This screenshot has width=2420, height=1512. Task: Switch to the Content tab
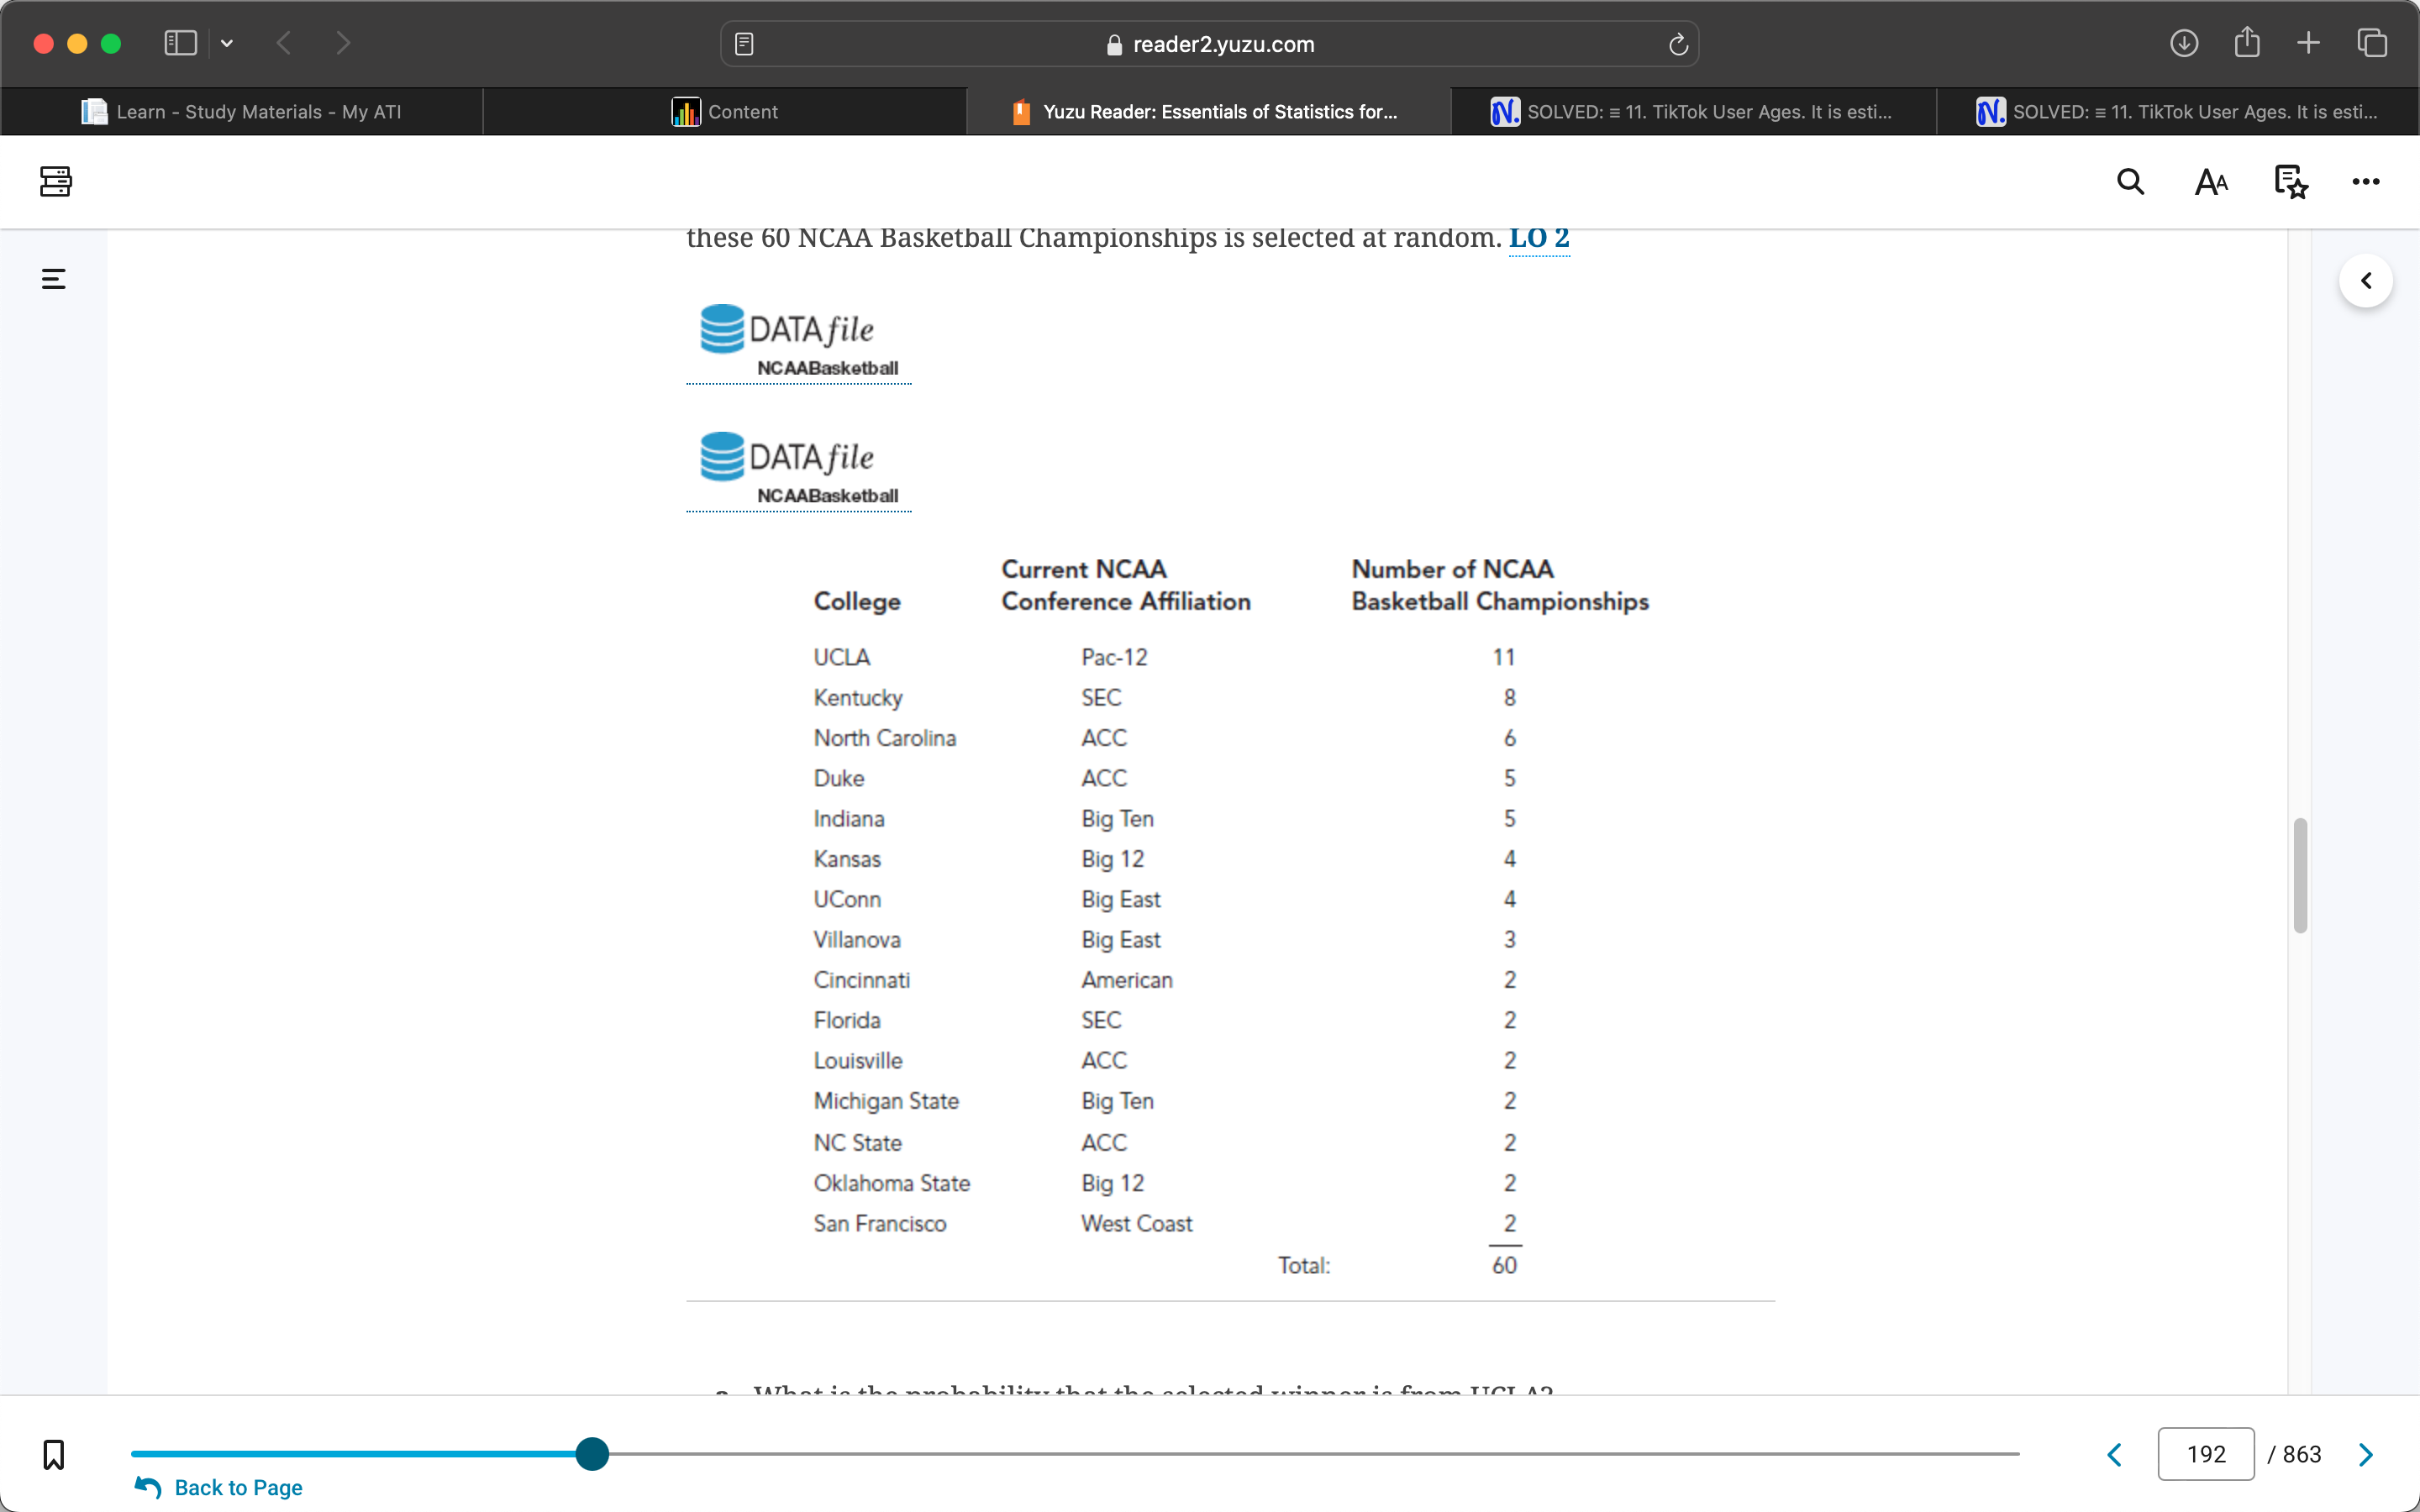tap(725, 112)
